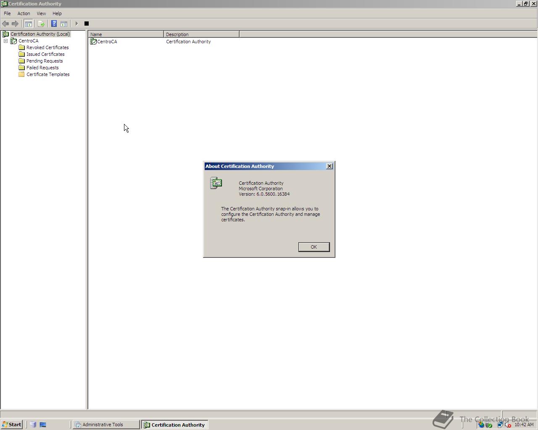The image size is (538, 430).
Task: Click the Microsoft Corporation text
Action: (x=261, y=189)
